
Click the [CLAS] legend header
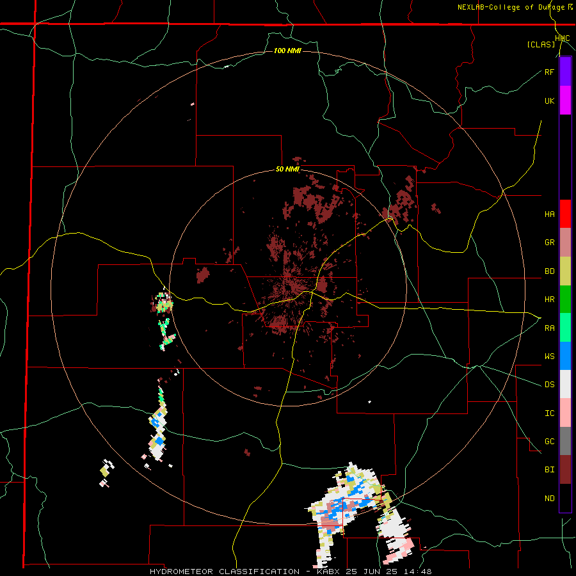(x=541, y=44)
